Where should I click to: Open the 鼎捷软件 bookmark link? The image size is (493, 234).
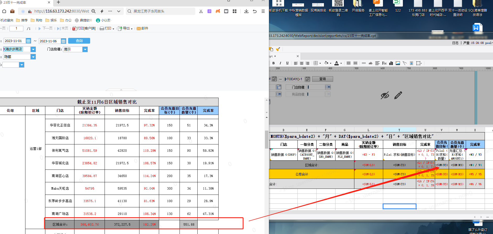(84, 20)
